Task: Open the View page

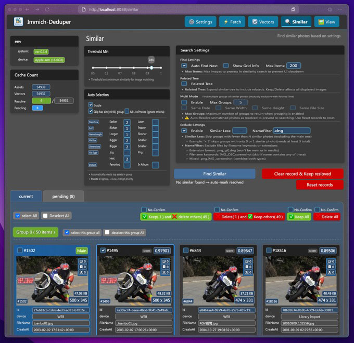Action: coord(327,22)
